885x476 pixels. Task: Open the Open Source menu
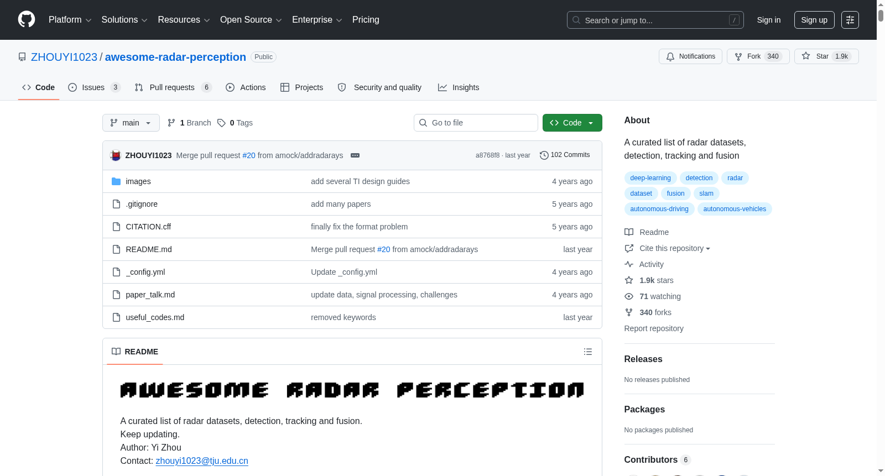[251, 20]
